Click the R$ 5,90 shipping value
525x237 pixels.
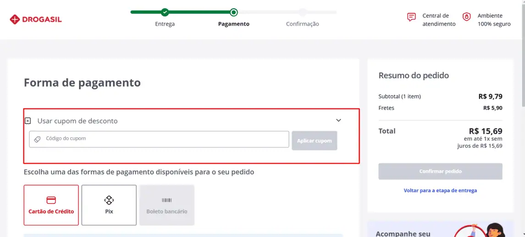493,108
